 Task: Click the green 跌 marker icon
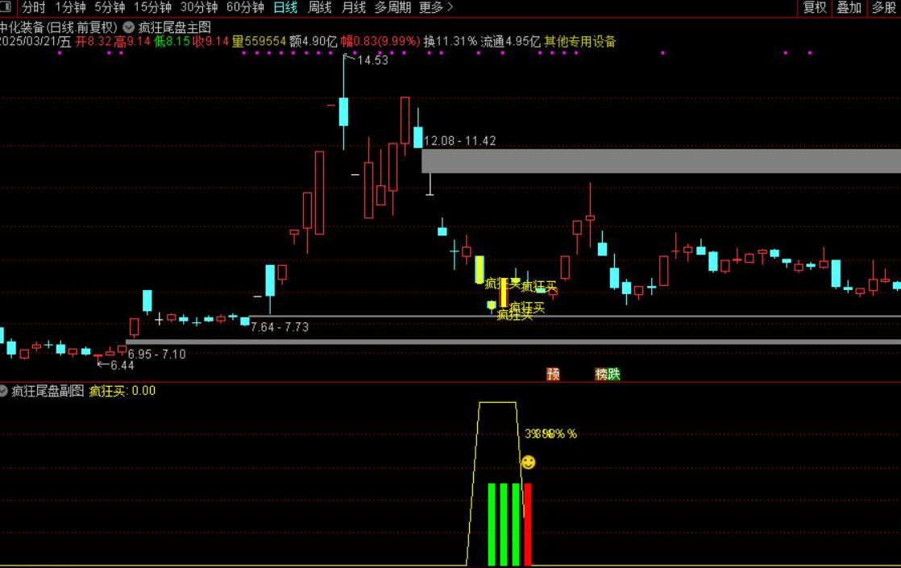click(614, 374)
